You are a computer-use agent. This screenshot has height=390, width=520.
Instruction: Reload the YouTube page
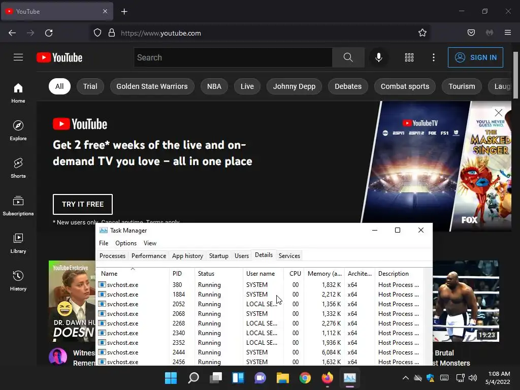point(49,33)
